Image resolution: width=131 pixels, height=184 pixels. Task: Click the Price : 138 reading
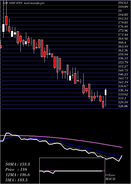pos(16,170)
